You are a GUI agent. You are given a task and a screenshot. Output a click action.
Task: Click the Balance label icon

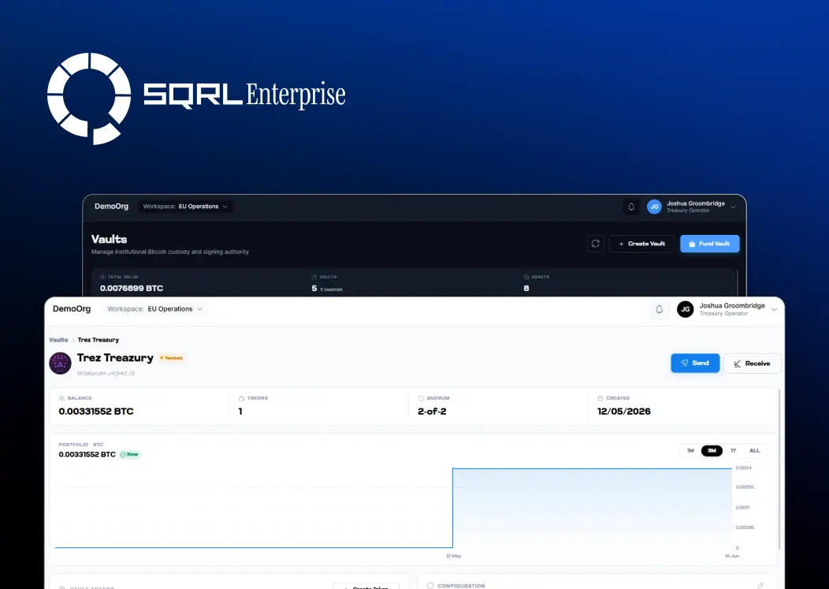[x=61, y=398]
